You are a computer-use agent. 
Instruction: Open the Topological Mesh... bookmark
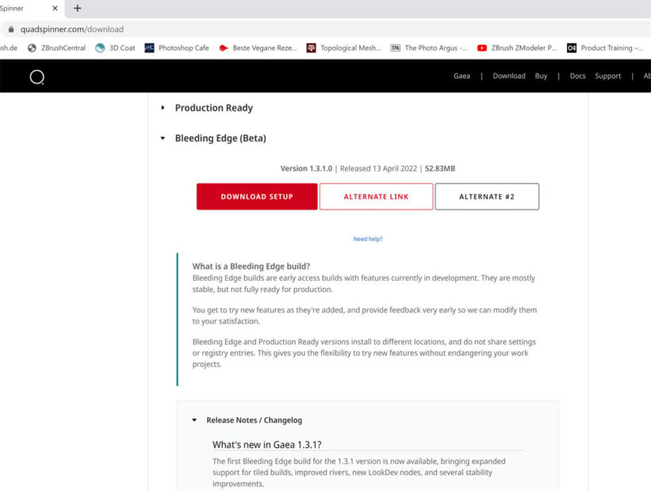[x=343, y=48]
